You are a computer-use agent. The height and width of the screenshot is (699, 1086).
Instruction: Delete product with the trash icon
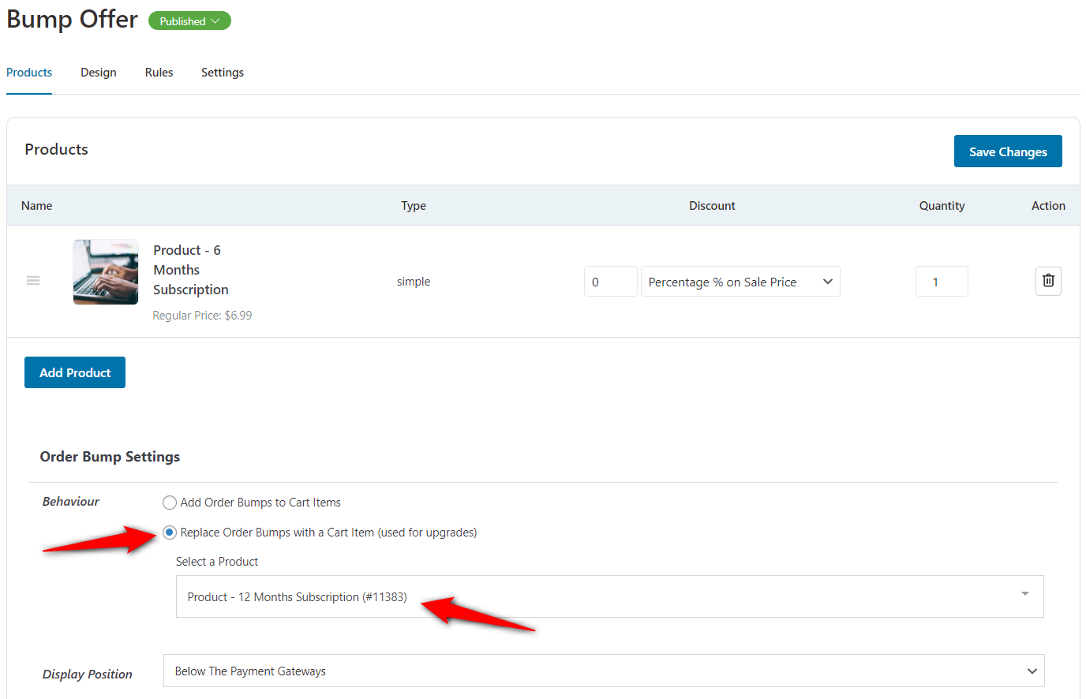(1048, 281)
